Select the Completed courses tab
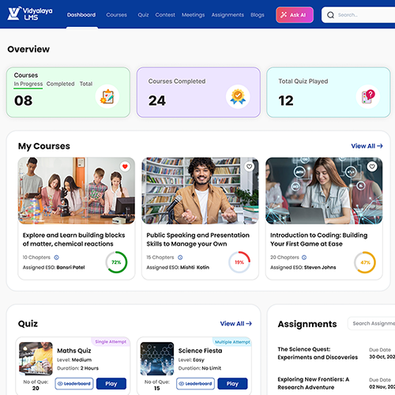Screen dimensions: 395x395 tap(60, 84)
